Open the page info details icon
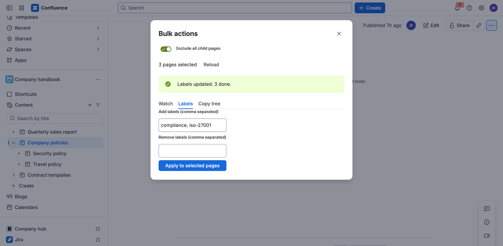The image size is (503, 246). pos(487,222)
